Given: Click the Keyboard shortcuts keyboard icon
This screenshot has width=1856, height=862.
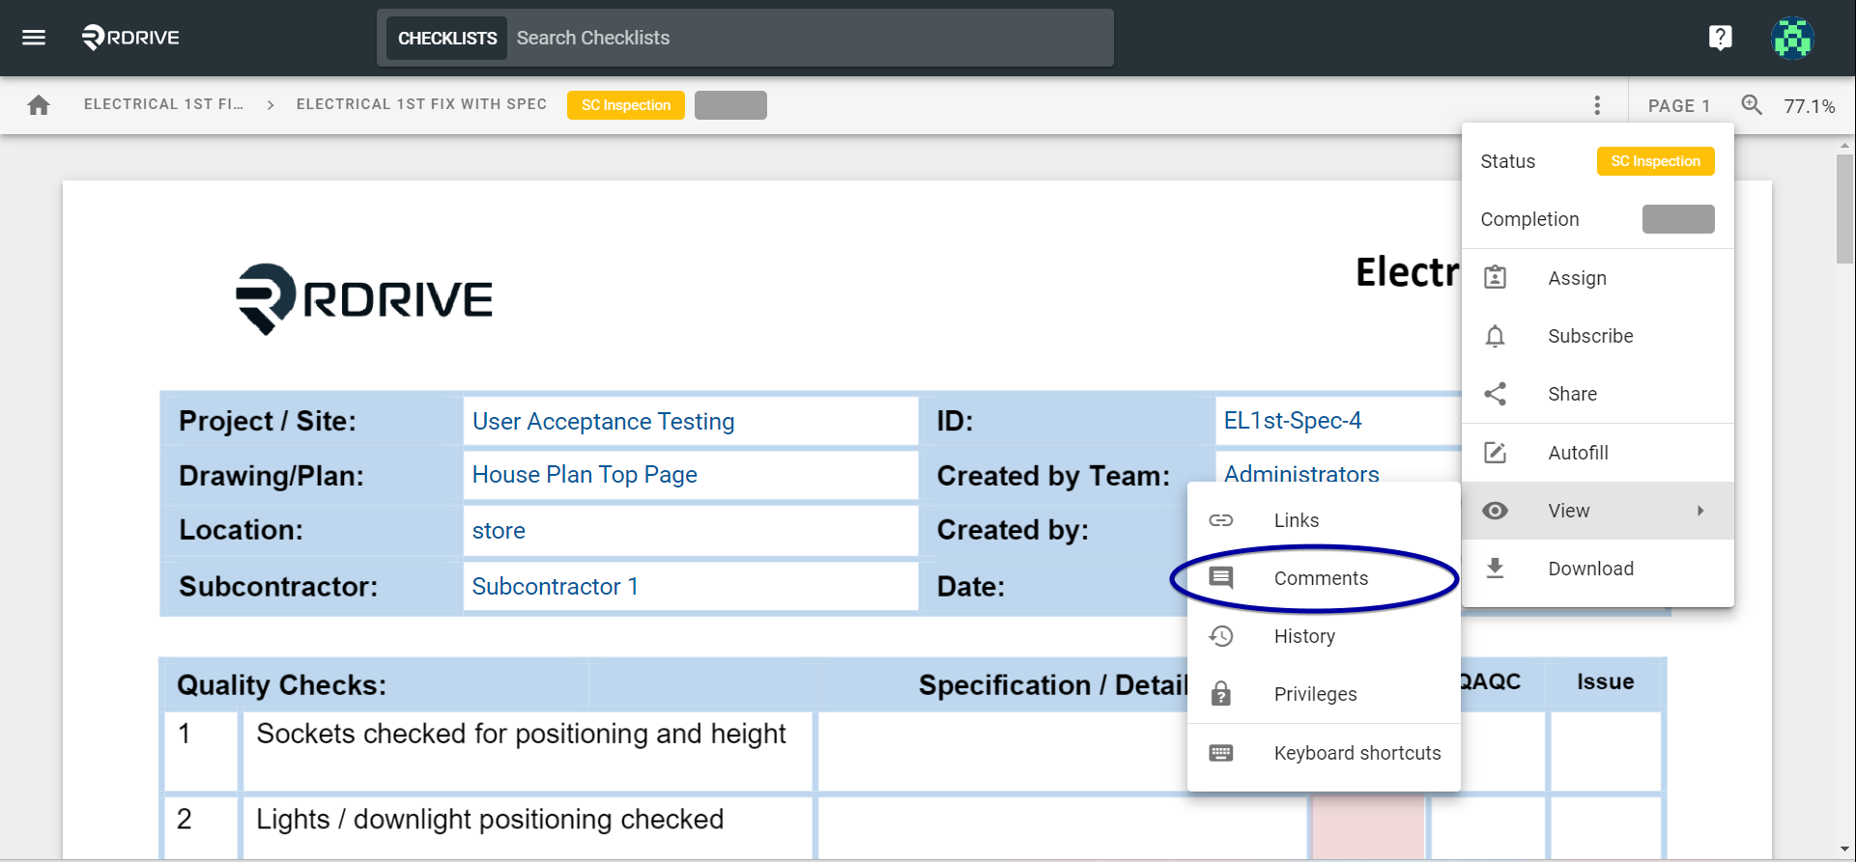Looking at the screenshot, I should coord(1221,753).
